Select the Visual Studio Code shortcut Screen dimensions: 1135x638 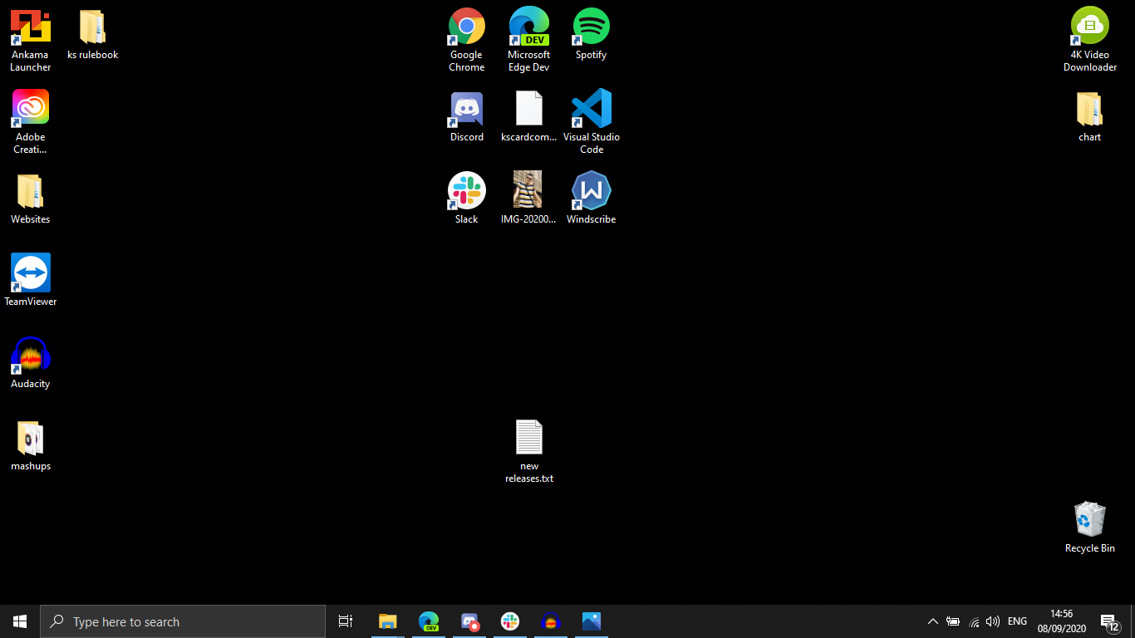tap(592, 122)
